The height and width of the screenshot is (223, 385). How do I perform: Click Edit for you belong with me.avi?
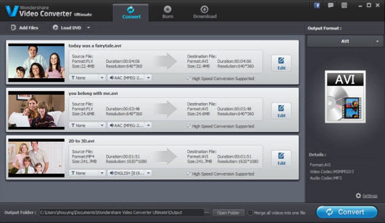[x=281, y=111]
